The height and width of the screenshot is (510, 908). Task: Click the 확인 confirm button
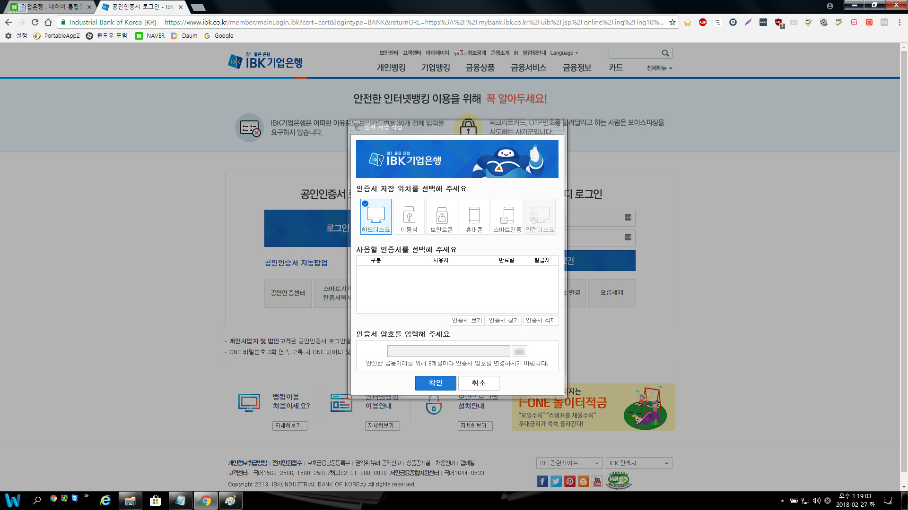436,383
